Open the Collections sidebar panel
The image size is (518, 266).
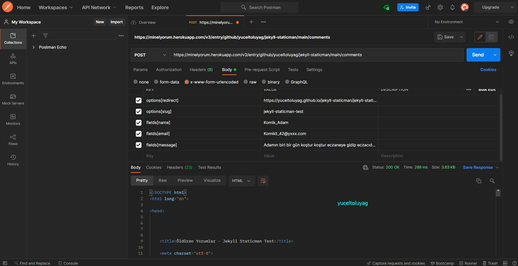click(x=13, y=39)
